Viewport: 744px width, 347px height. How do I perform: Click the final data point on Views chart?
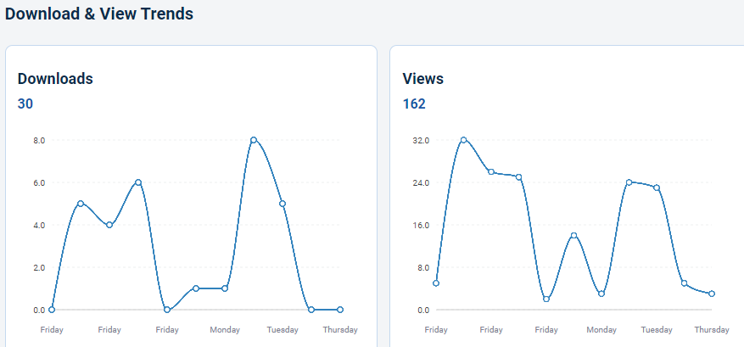(x=712, y=294)
